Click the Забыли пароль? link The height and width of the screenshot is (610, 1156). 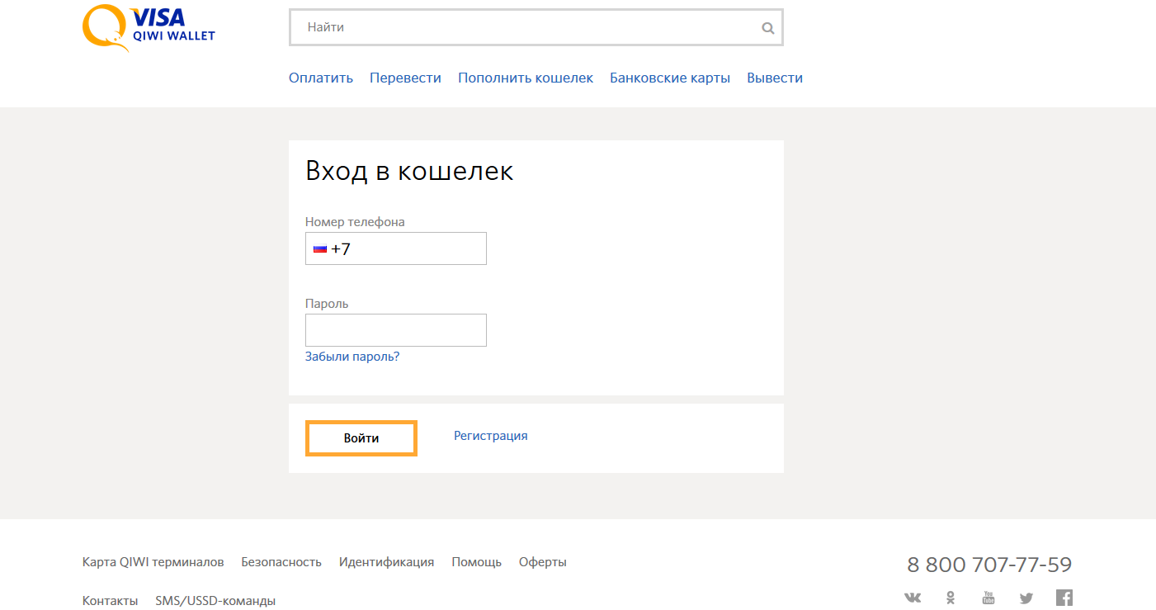click(x=352, y=357)
